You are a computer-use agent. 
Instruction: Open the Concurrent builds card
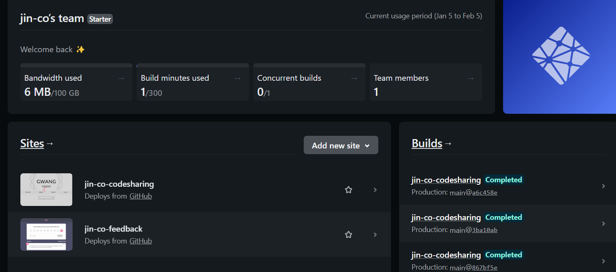[x=309, y=82]
